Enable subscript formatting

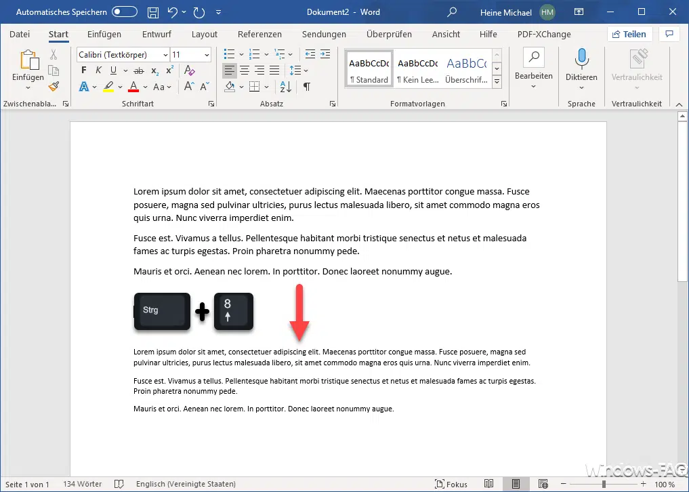154,70
